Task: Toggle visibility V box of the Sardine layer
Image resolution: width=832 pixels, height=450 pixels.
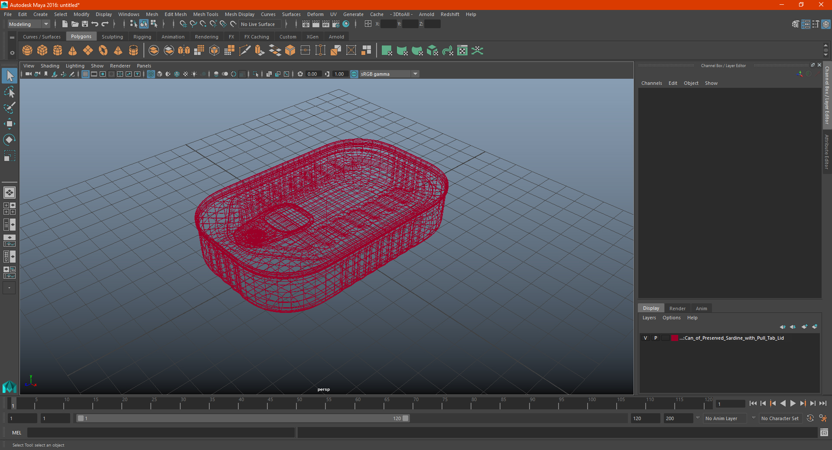Action: (645, 338)
